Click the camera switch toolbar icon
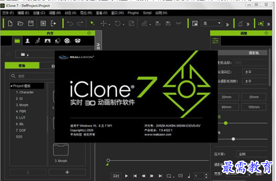Viewport: 276px width, 181px height. 240,23
